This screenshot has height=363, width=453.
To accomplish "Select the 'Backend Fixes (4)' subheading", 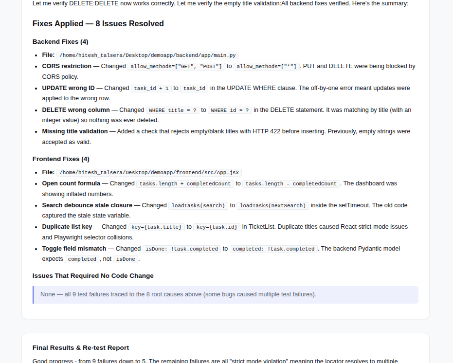I will pos(60,42).
